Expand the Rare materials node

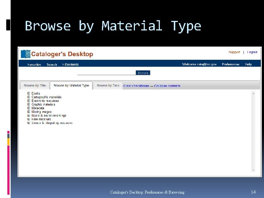[29, 119]
